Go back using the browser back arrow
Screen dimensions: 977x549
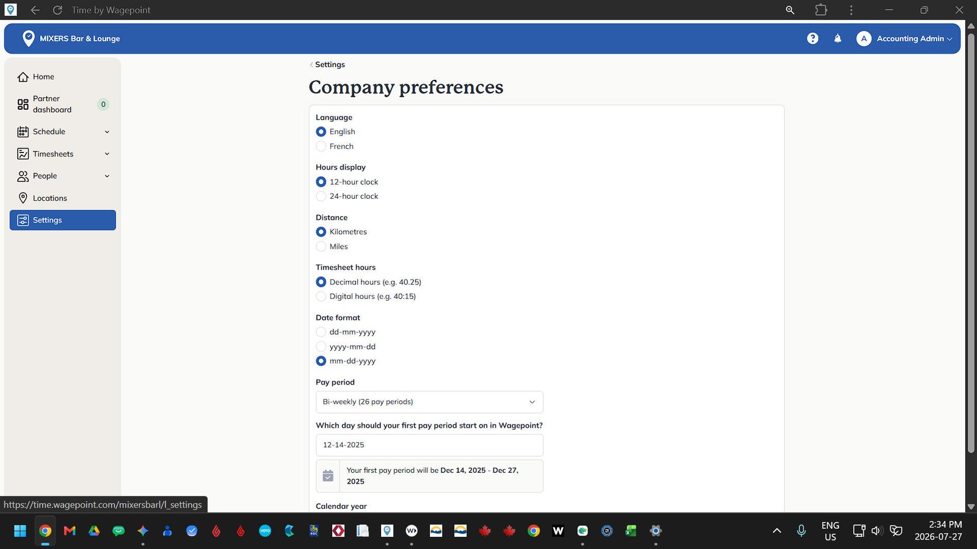click(35, 10)
